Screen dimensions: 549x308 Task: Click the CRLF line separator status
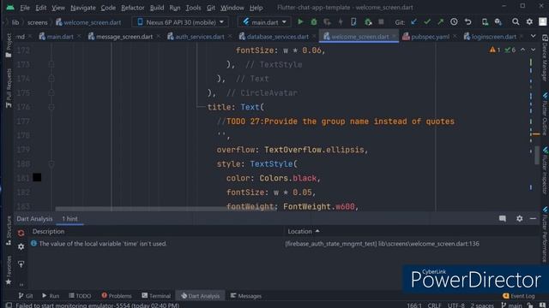click(434, 305)
